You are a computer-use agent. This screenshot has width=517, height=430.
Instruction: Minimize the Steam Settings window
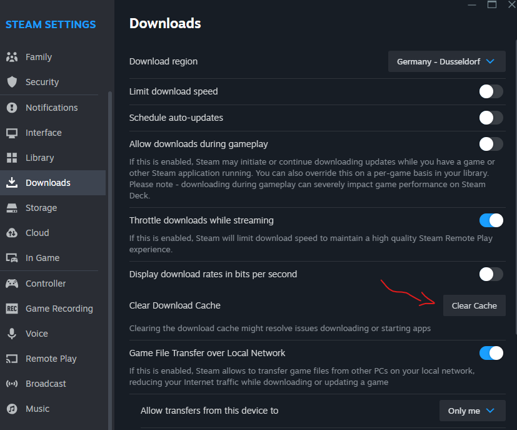pyautogui.click(x=472, y=4)
